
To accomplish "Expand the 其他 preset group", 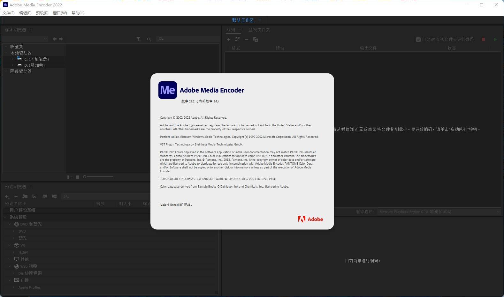I will click(x=10, y=259).
